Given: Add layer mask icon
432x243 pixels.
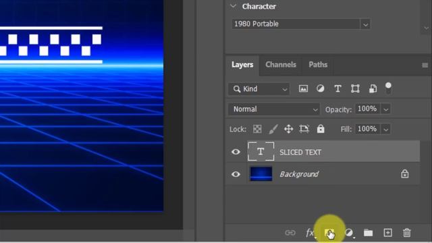Looking at the screenshot, I should (x=329, y=233).
